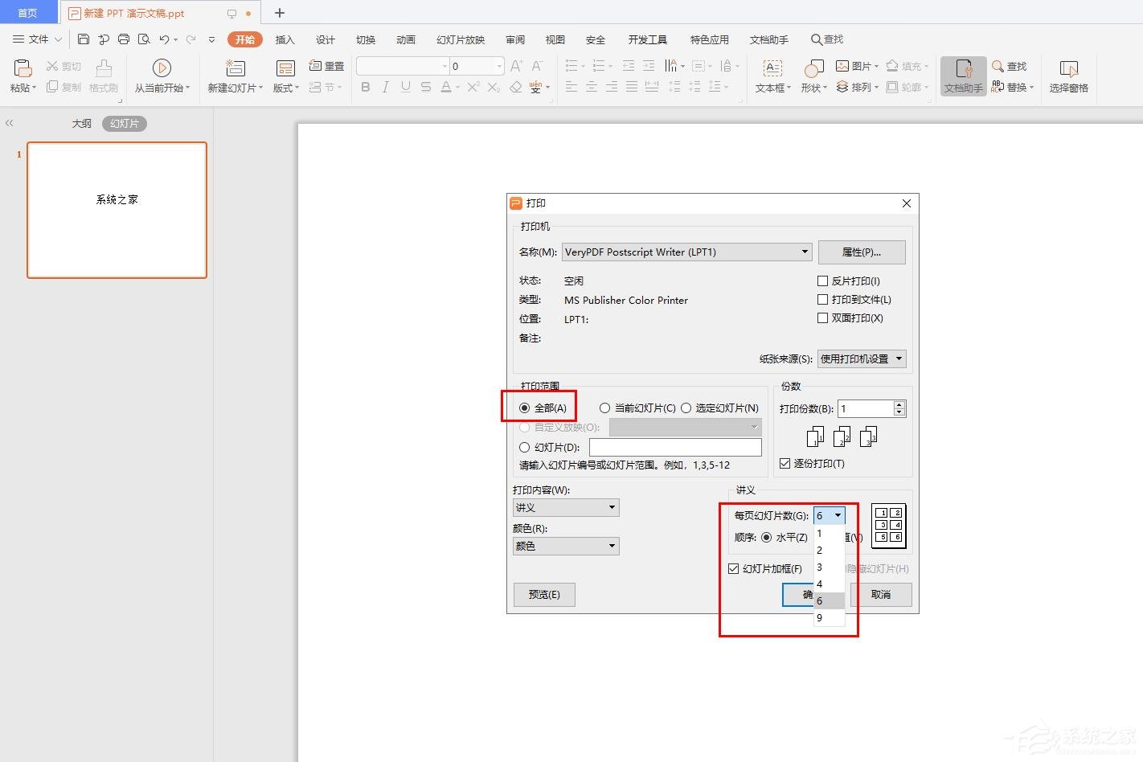Start slideshow from current slide icon
The image size is (1143, 762).
point(162,68)
